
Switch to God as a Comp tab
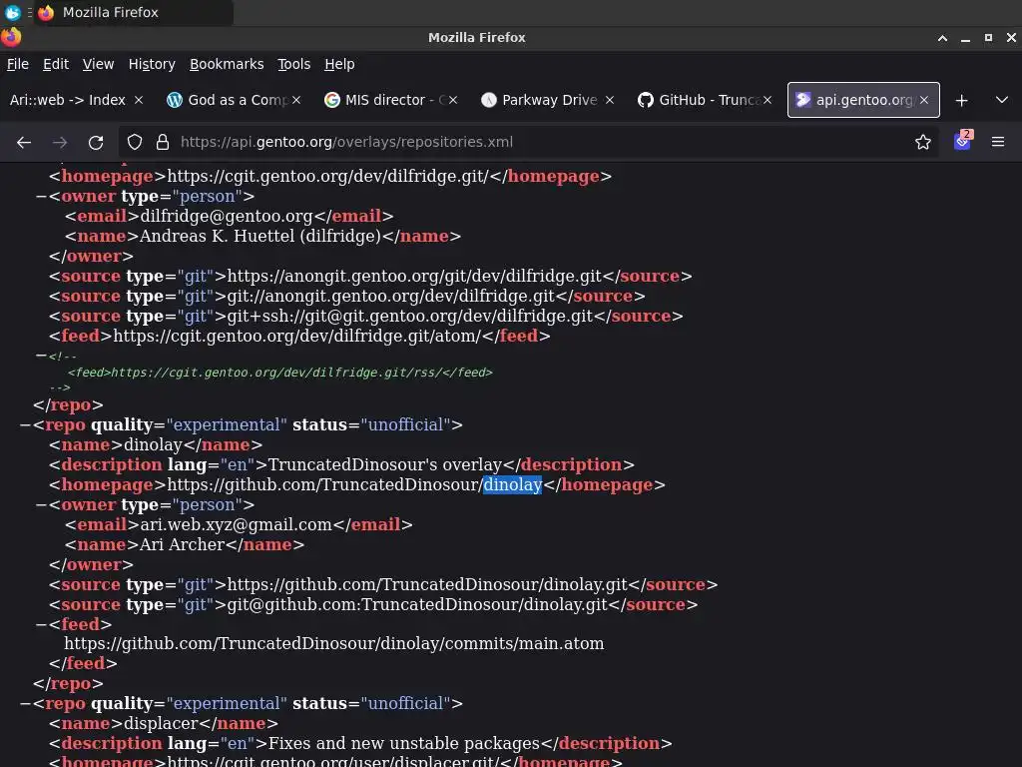click(x=229, y=100)
